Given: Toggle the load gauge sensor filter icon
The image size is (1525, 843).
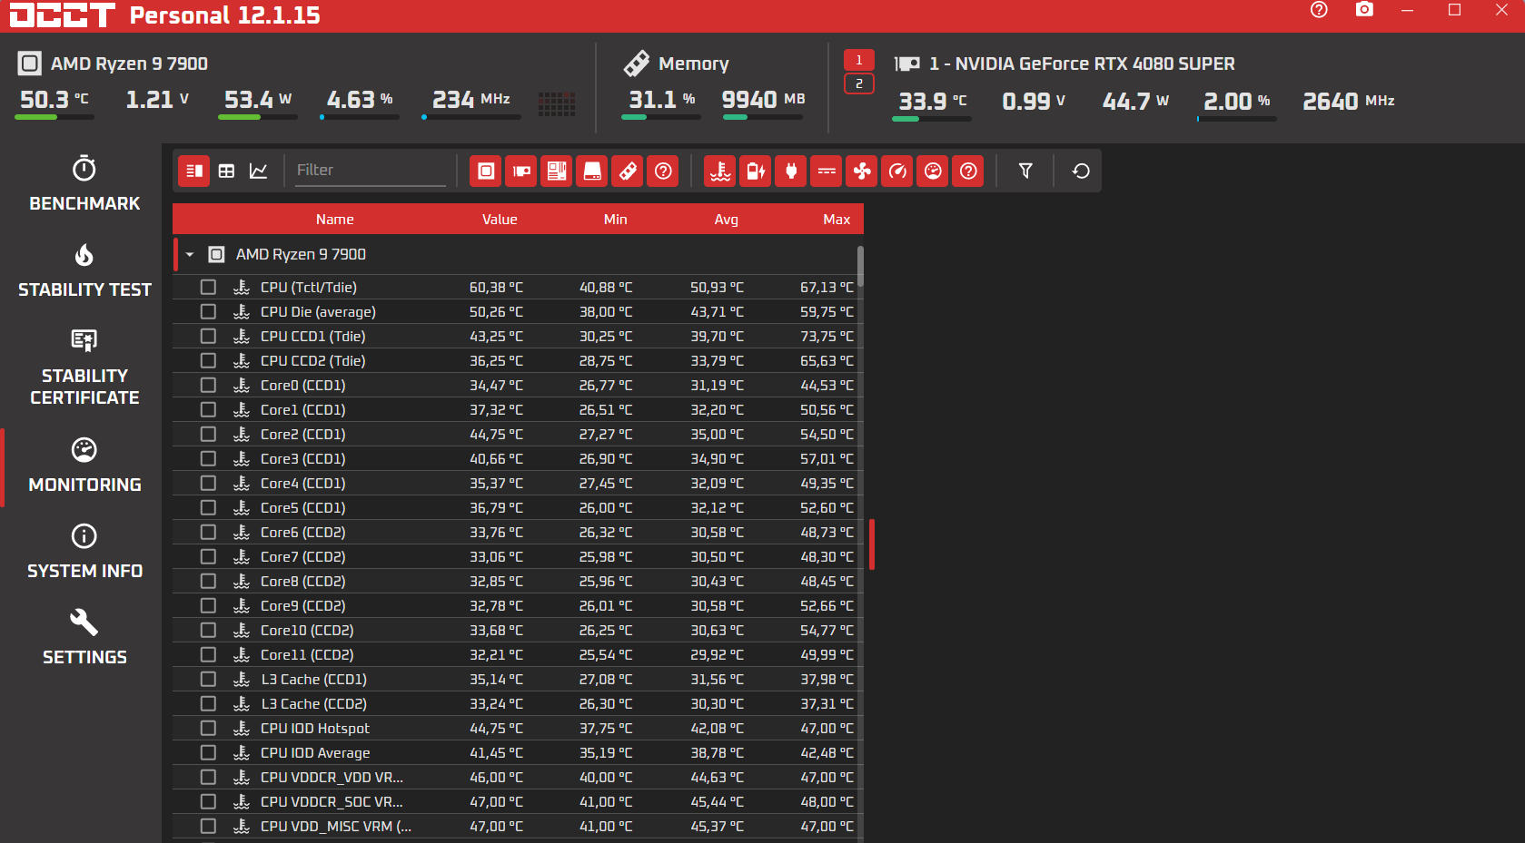Looking at the screenshot, I should [933, 171].
